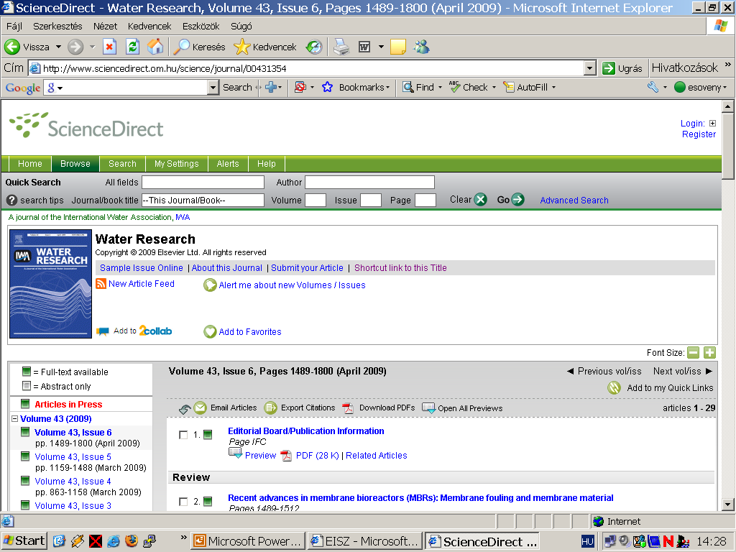This screenshot has width=736, height=552.
Task: Check the checkbox for article 1
Action: click(x=183, y=435)
